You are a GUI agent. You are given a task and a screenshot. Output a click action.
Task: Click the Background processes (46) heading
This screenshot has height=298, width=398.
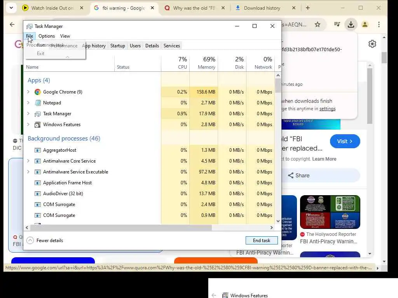pos(64,139)
